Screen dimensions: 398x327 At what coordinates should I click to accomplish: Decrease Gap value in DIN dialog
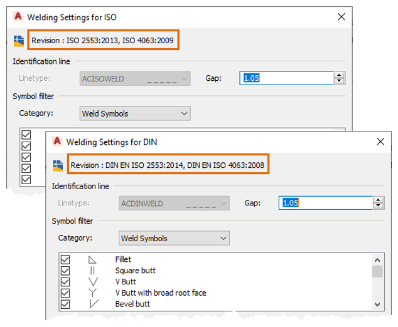pyautogui.click(x=379, y=206)
